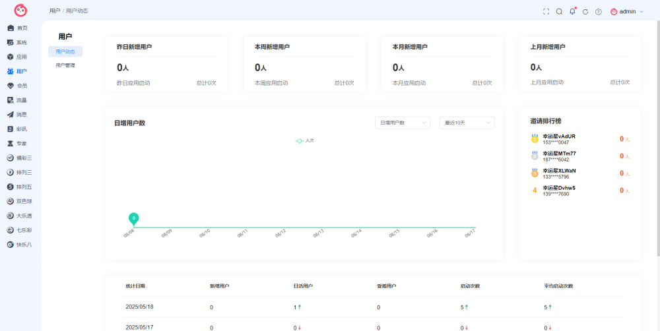This screenshot has width=660, height=331.
Task: Open the 最近10天 date range dropdown
Action: pos(467,123)
